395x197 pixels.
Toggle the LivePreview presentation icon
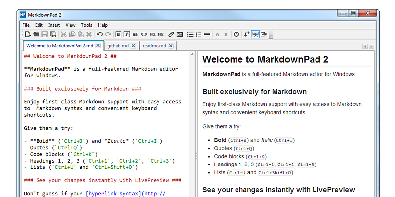tap(255, 34)
